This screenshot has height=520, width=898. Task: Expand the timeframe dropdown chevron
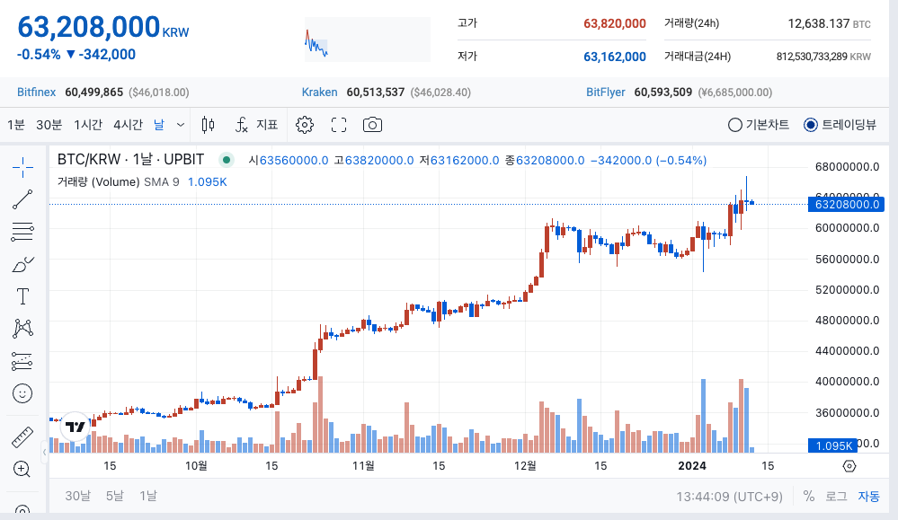tap(181, 125)
